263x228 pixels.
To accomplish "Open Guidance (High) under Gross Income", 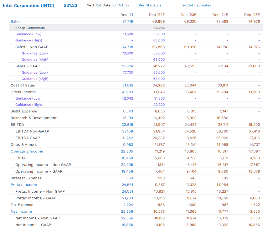I will click(29, 105).
